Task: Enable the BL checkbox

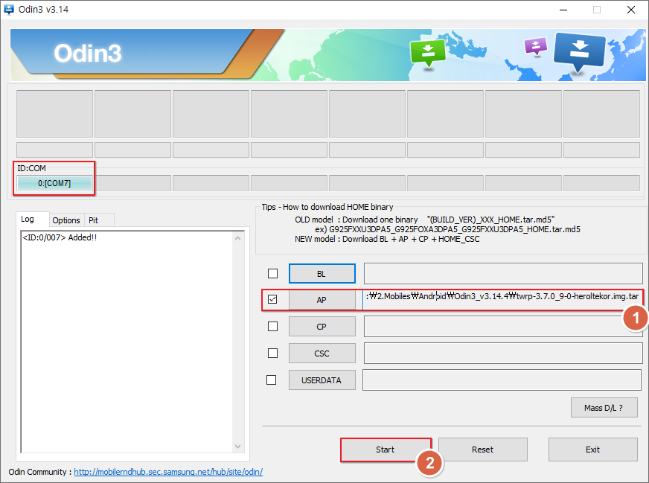Action: pos(272,274)
